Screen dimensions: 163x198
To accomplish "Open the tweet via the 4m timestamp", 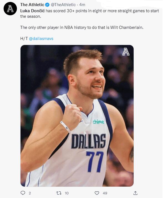I will [x=82, y=5].
